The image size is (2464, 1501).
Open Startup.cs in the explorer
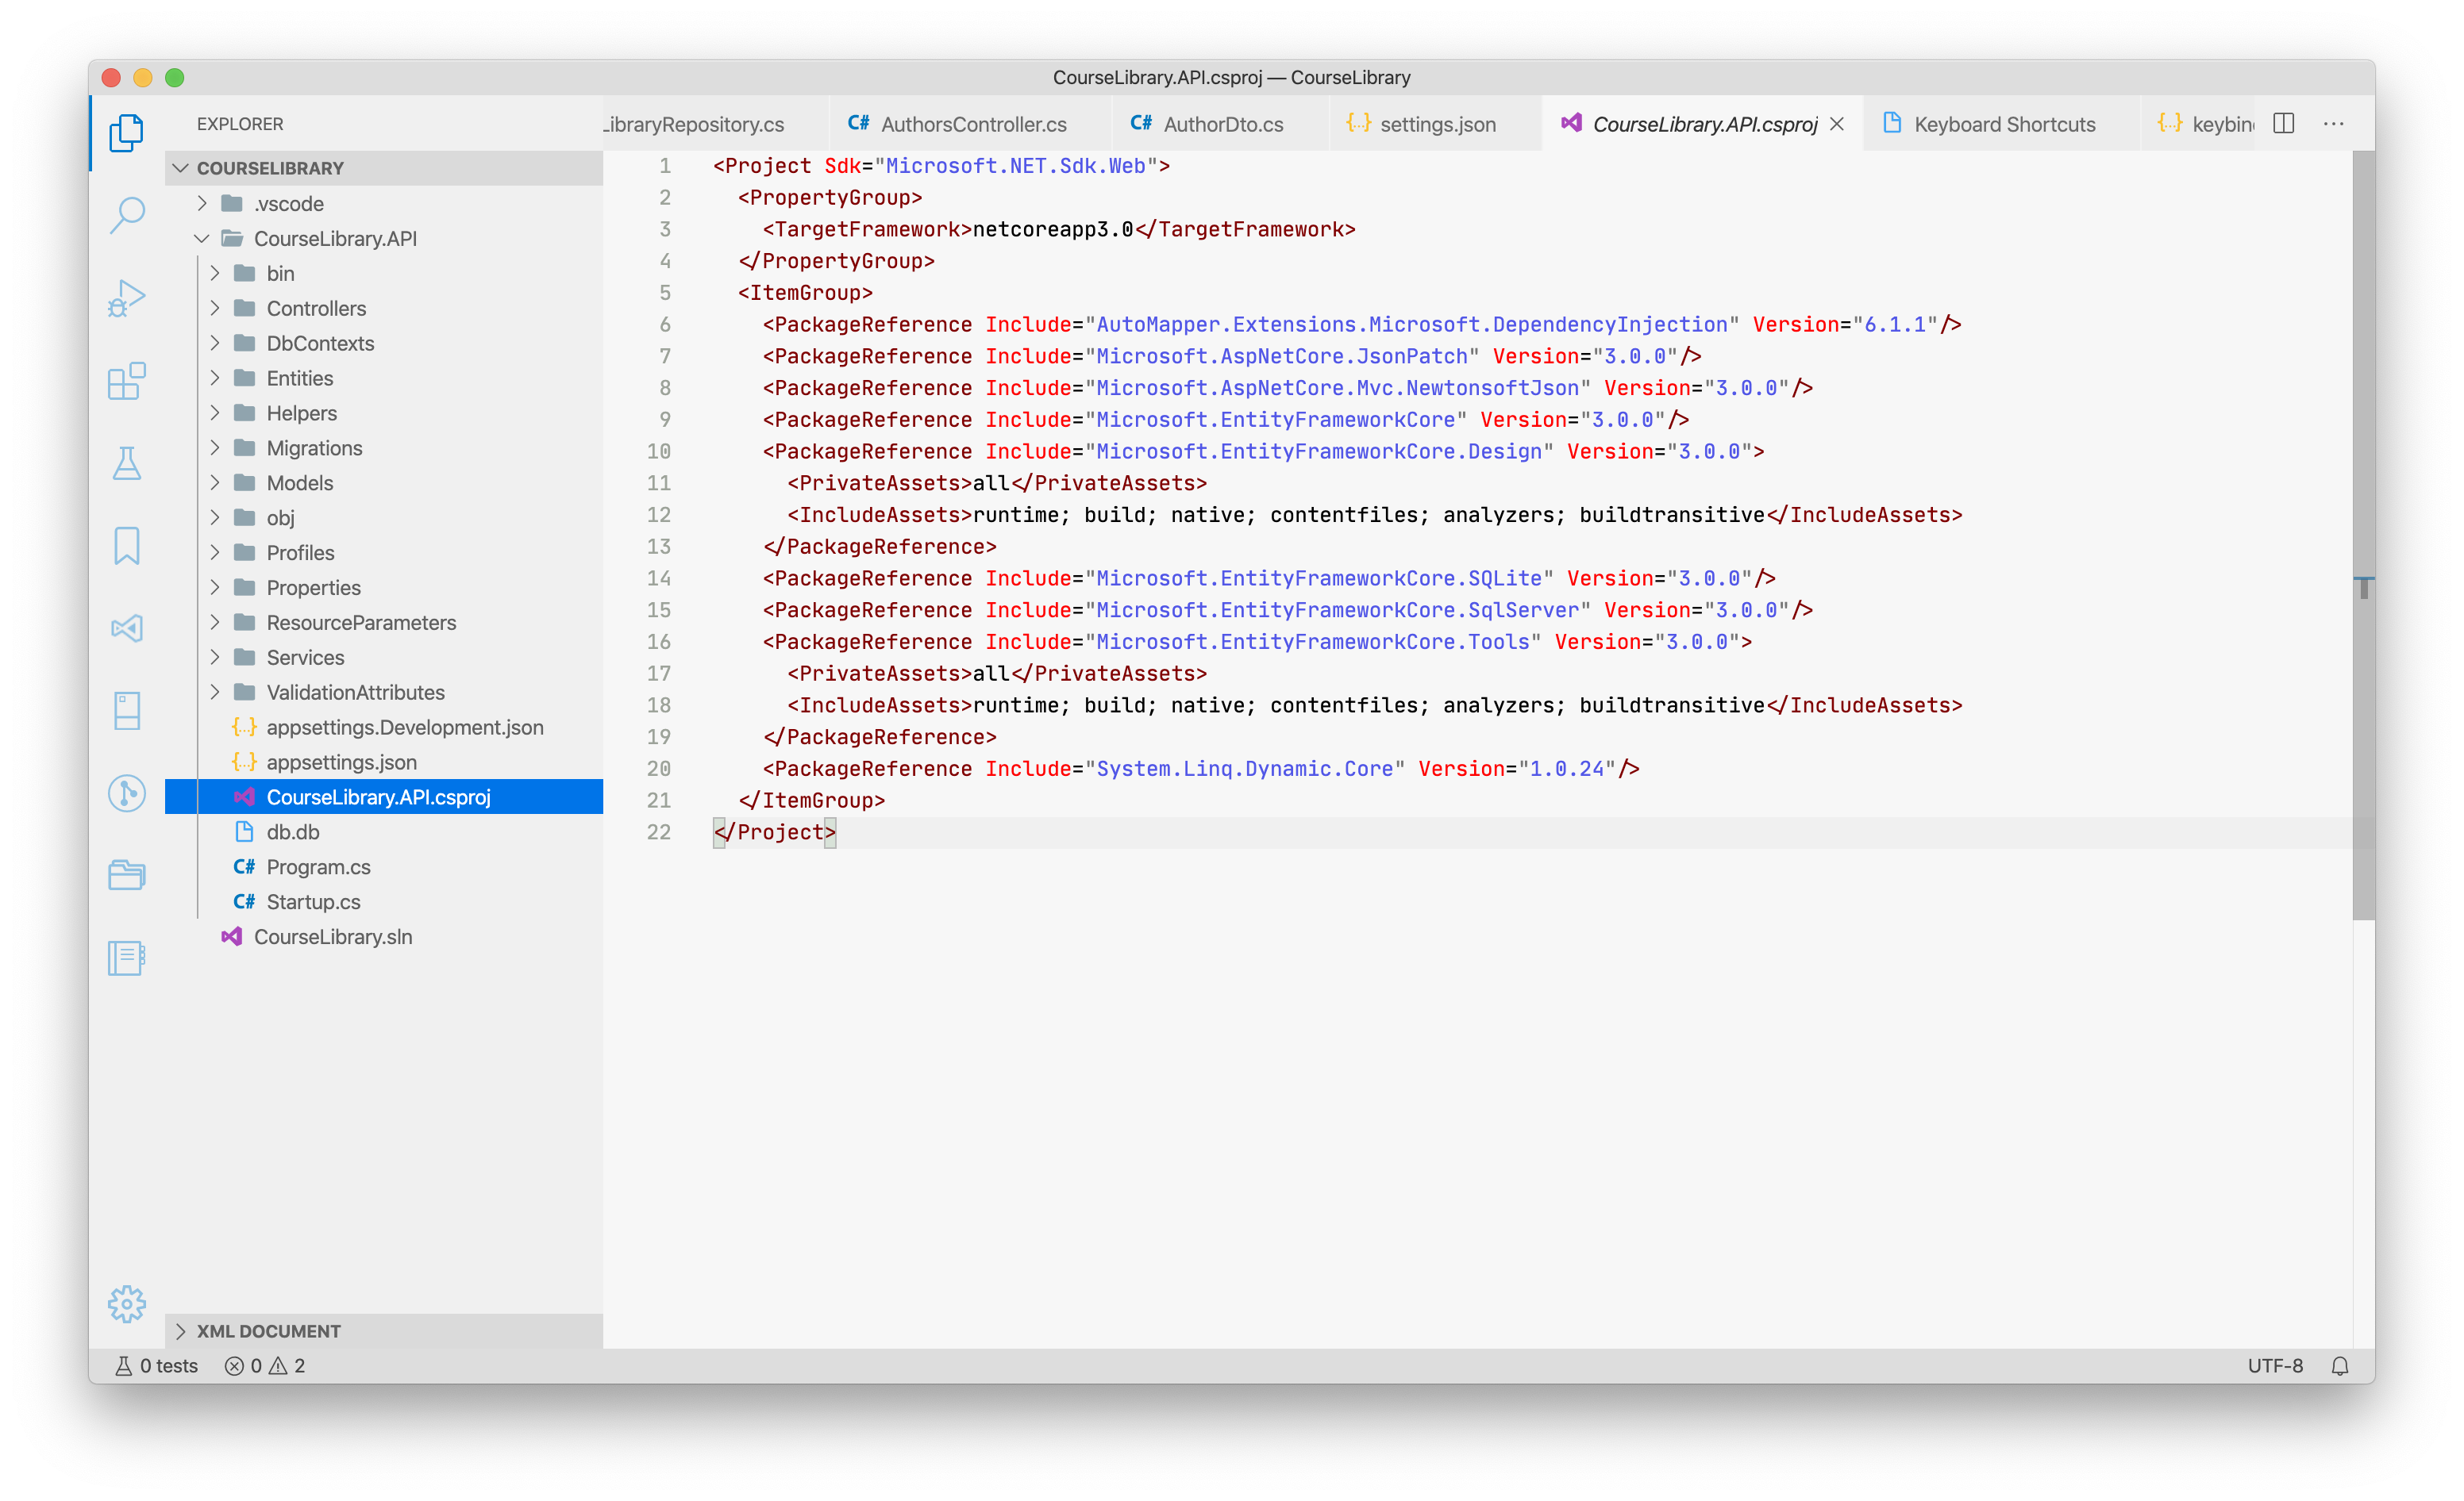(313, 901)
